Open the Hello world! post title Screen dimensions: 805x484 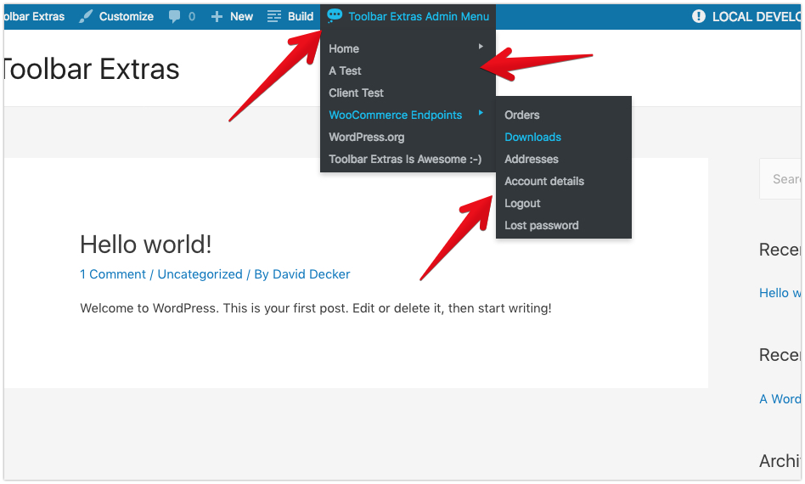click(x=146, y=245)
